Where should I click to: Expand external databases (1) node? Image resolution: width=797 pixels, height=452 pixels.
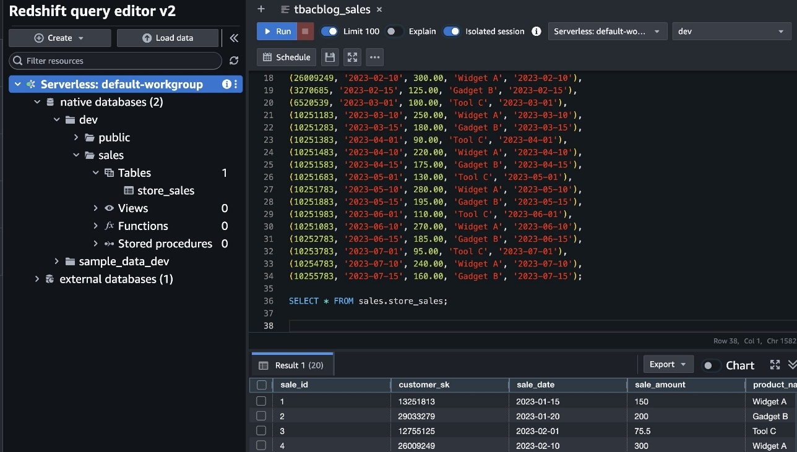click(x=37, y=279)
